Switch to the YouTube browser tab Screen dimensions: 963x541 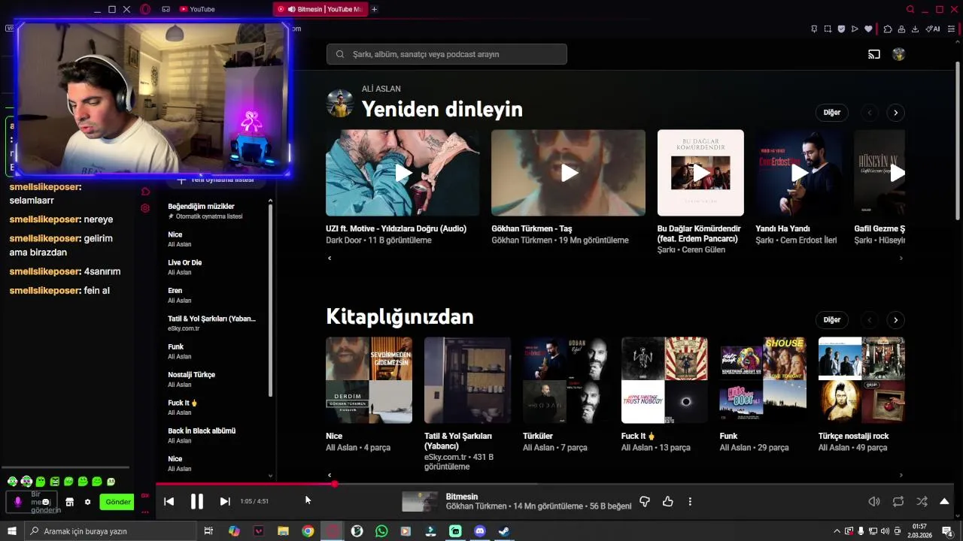point(198,9)
